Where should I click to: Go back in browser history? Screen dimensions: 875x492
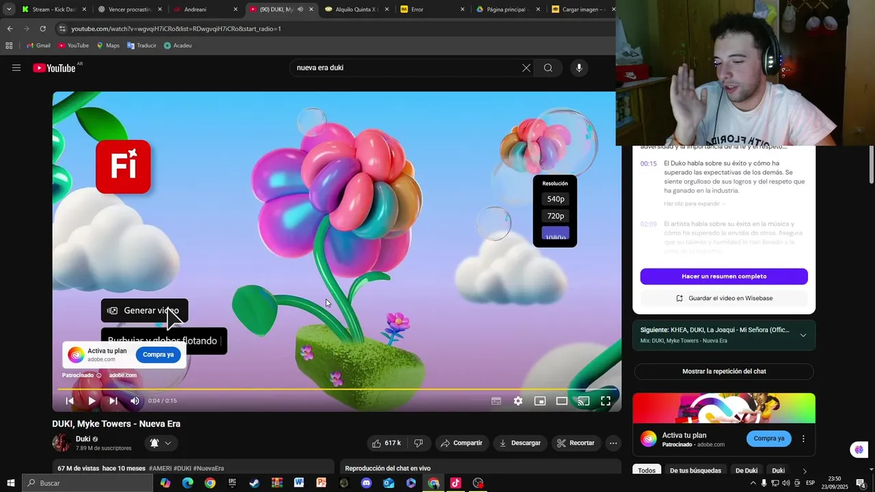(10, 29)
